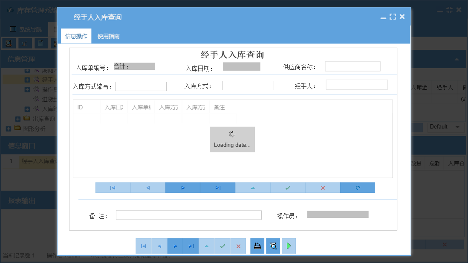468x263 pixels.
Task: Click the refresh icon in the record navigator
Action: pyautogui.click(x=358, y=187)
